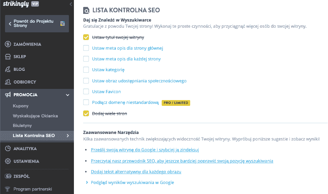Click the PRO / LIMITED badge
The width and height of the screenshot is (328, 194).
(x=176, y=103)
